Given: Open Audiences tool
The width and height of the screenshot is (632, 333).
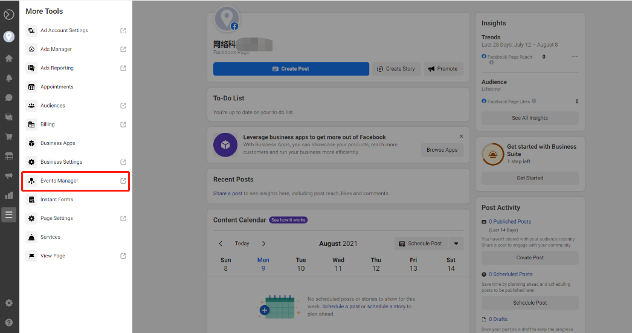Looking at the screenshot, I should click(76, 106).
